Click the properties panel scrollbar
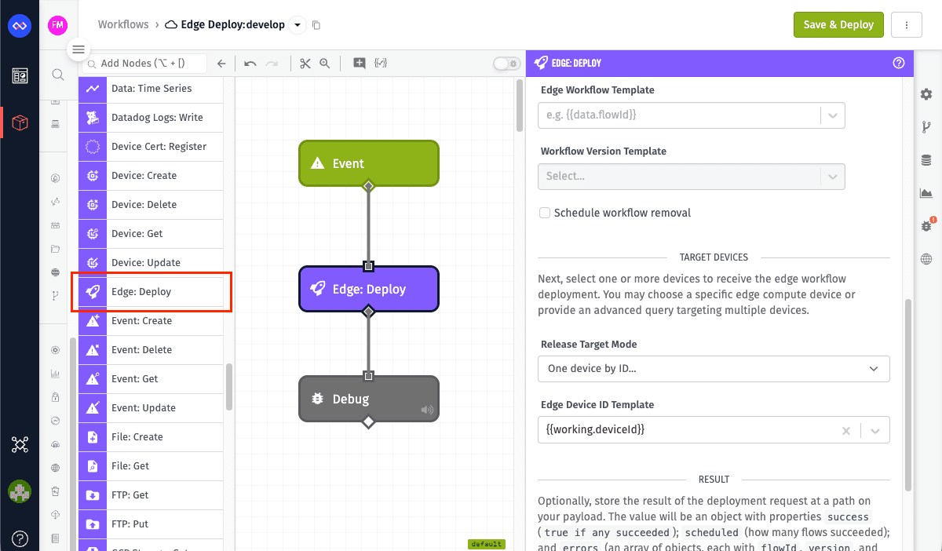Screen dimensions: 942x551 [907, 395]
